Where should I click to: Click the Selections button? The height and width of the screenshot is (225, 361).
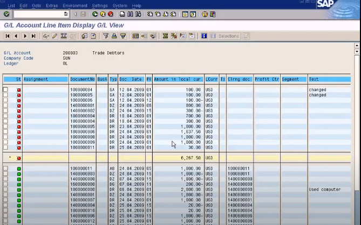tap(225, 36)
